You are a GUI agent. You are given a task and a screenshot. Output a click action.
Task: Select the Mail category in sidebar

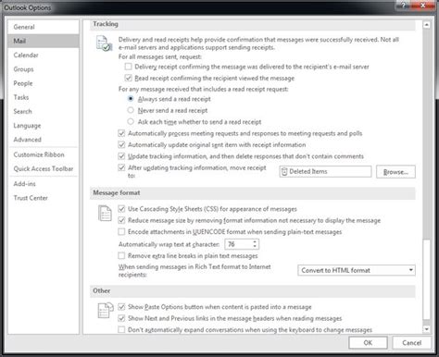[44, 41]
